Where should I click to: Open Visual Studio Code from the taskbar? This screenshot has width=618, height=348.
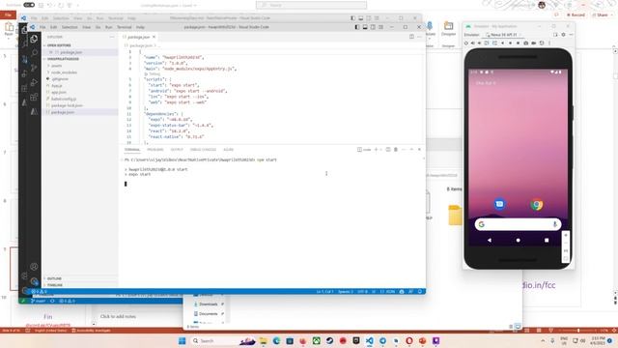pyautogui.click(x=369, y=341)
